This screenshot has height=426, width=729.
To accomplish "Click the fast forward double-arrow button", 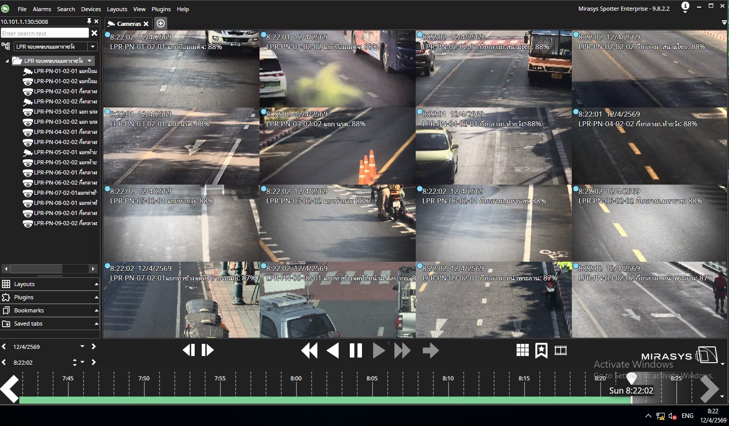I will [402, 350].
